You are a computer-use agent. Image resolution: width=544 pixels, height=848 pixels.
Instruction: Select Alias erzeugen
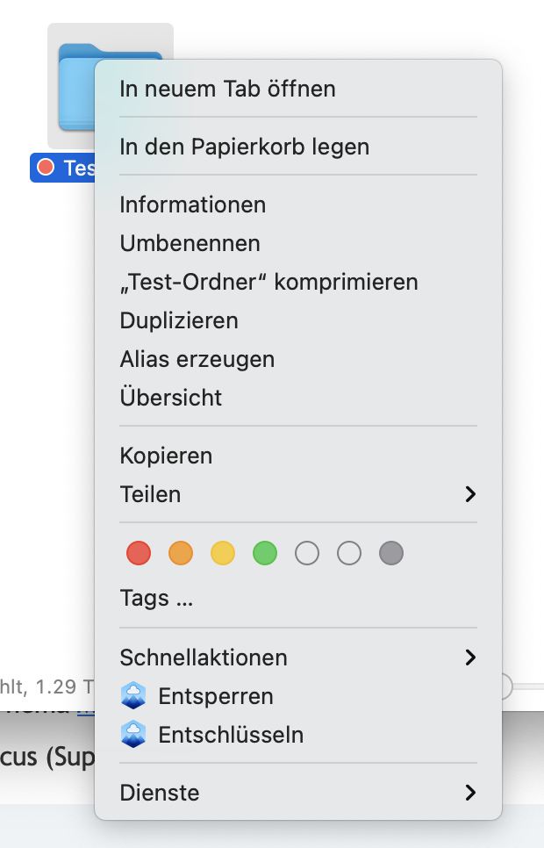[197, 359]
